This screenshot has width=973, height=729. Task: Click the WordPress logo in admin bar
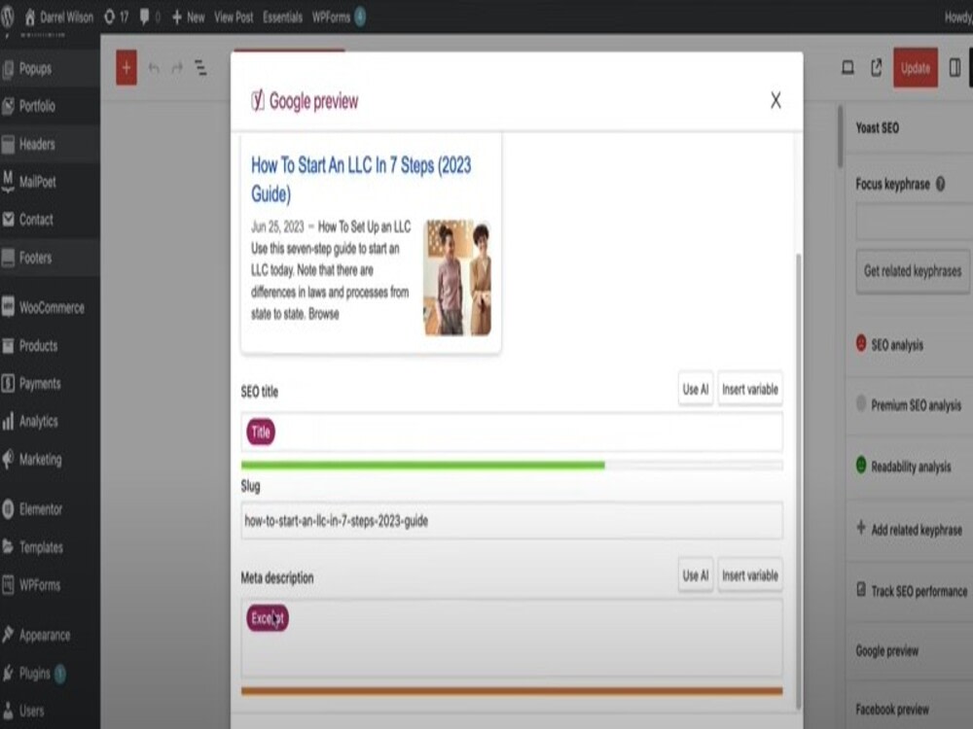7,17
